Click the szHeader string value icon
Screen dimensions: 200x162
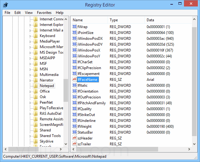click(75, 138)
